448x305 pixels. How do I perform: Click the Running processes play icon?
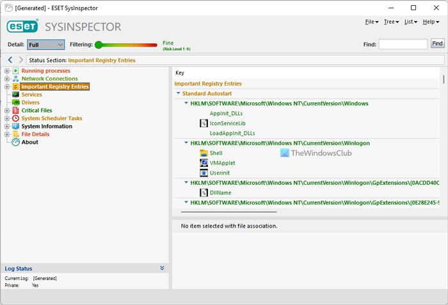point(16,70)
